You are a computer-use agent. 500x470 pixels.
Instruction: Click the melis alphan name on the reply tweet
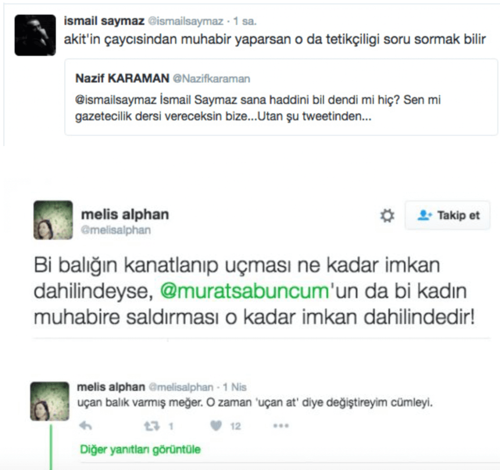click(111, 387)
